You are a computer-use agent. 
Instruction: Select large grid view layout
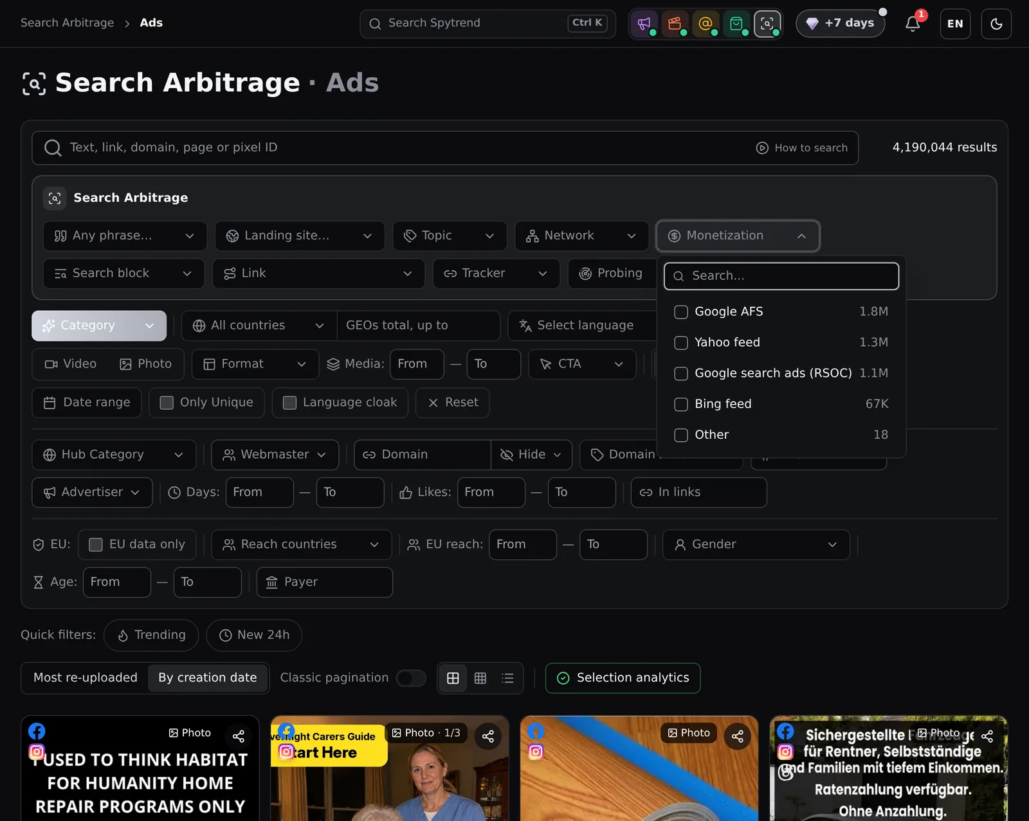[x=453, y=678]
